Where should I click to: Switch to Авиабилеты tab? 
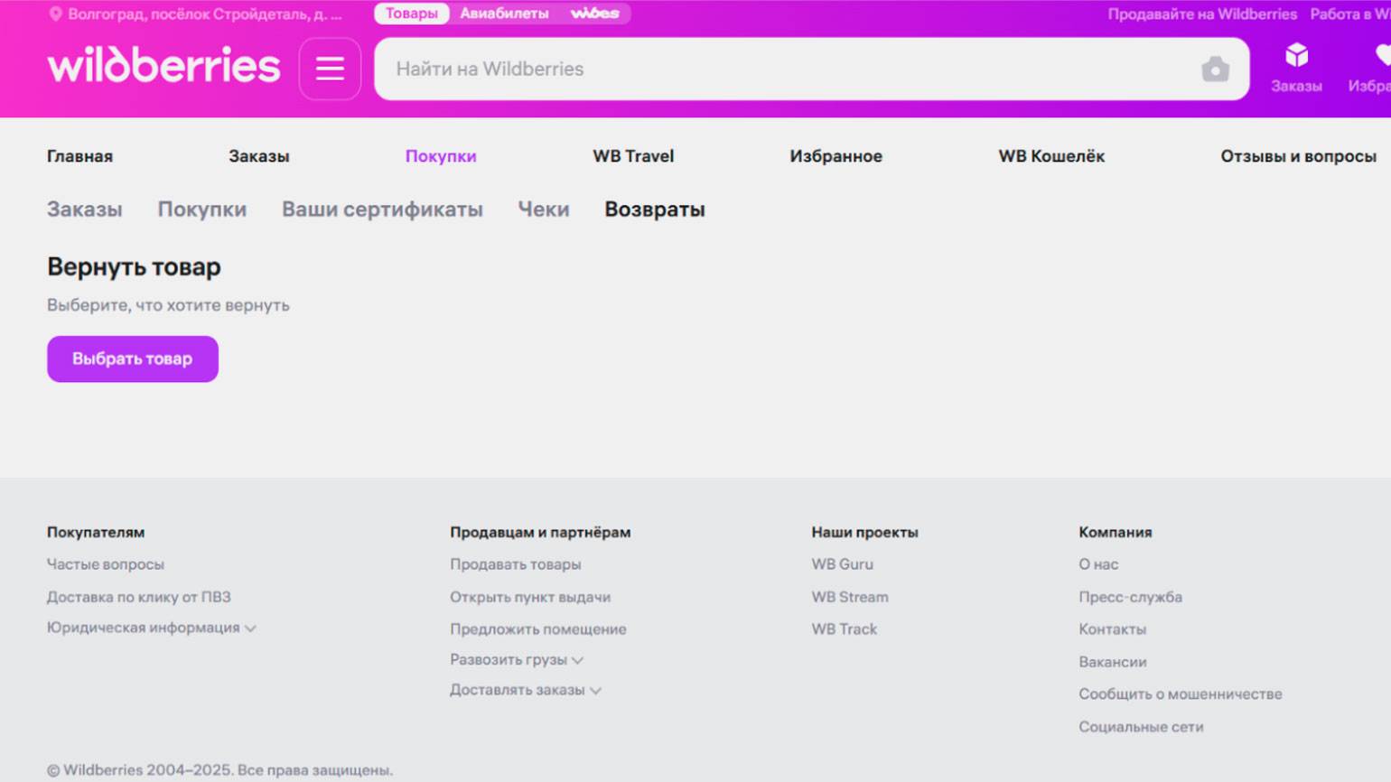(x=504, y=14)
